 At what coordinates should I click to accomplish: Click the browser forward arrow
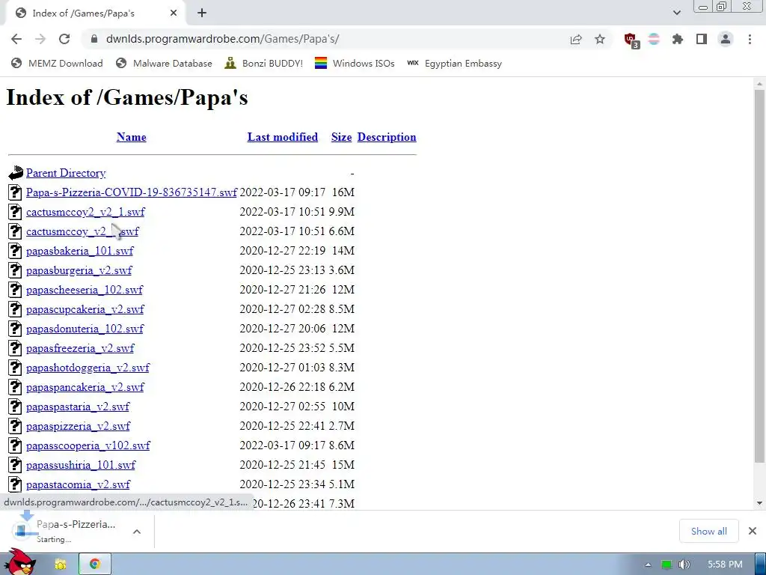40,39
